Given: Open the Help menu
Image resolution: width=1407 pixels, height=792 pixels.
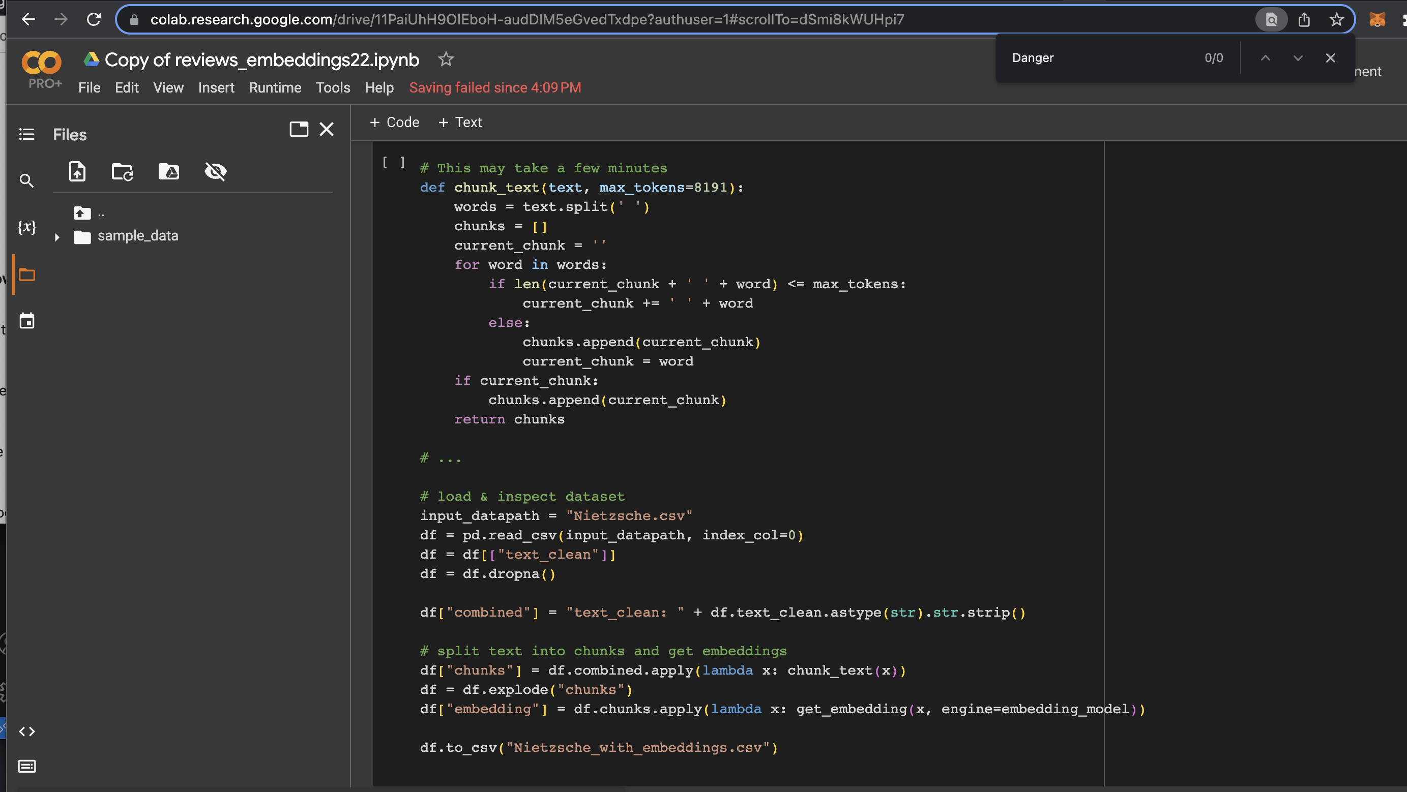Looking at the screenshot, I should (x=378, y=88).
